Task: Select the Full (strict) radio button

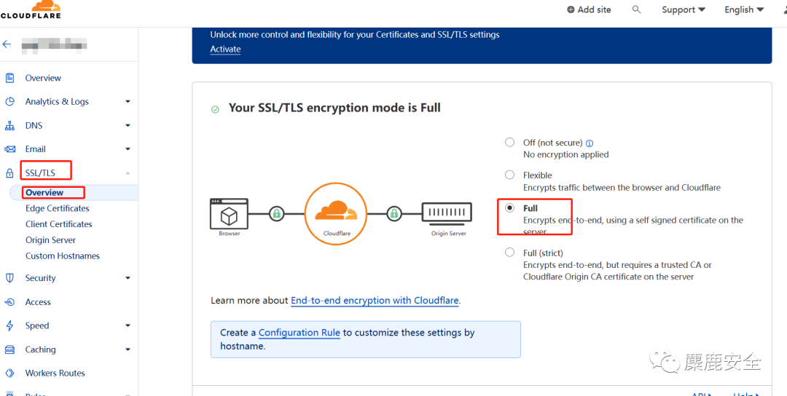Action: pos(509,252)
